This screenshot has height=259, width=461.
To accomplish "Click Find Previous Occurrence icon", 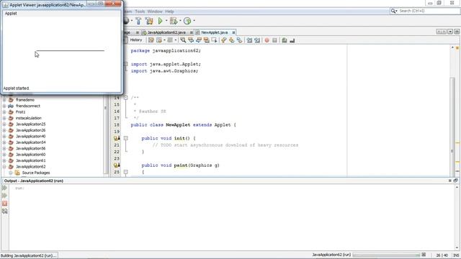I will (191, 40).
